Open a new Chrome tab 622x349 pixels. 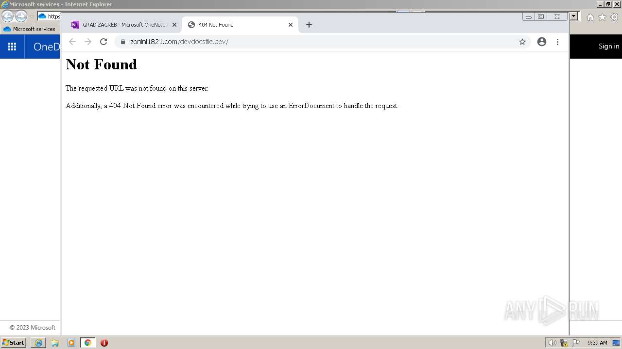click(309, 25)
